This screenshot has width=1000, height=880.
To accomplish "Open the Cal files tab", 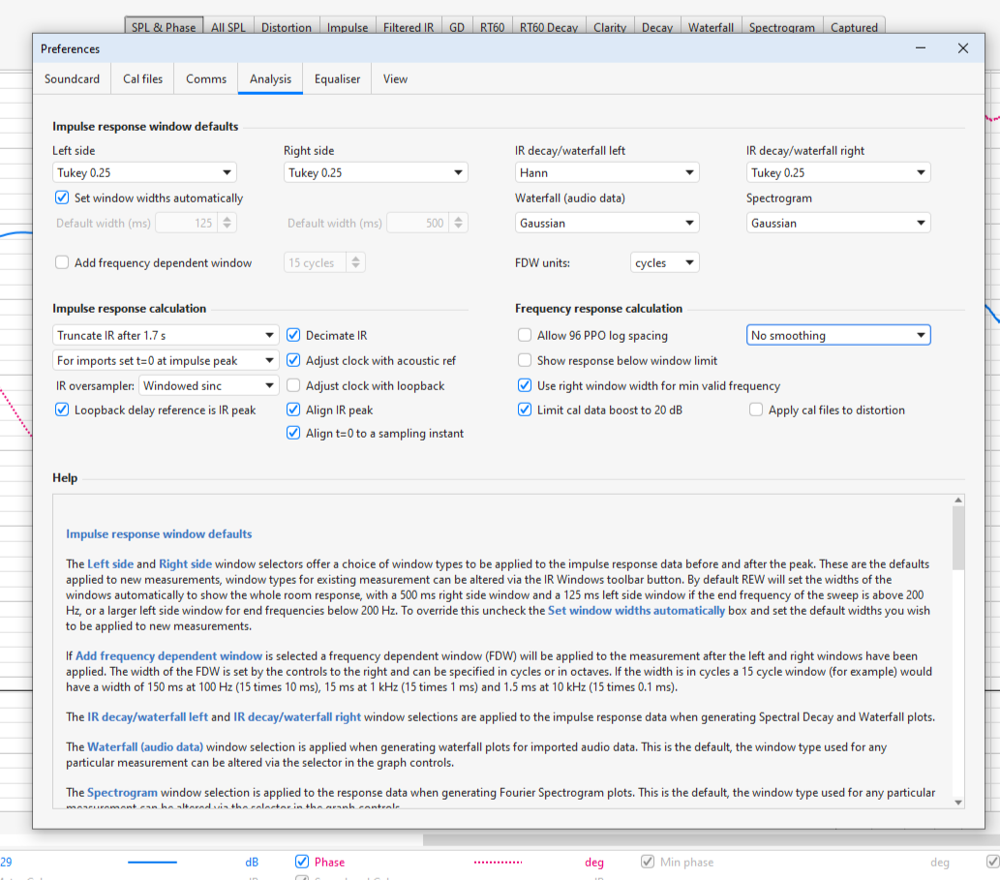I will coord(143,79).
